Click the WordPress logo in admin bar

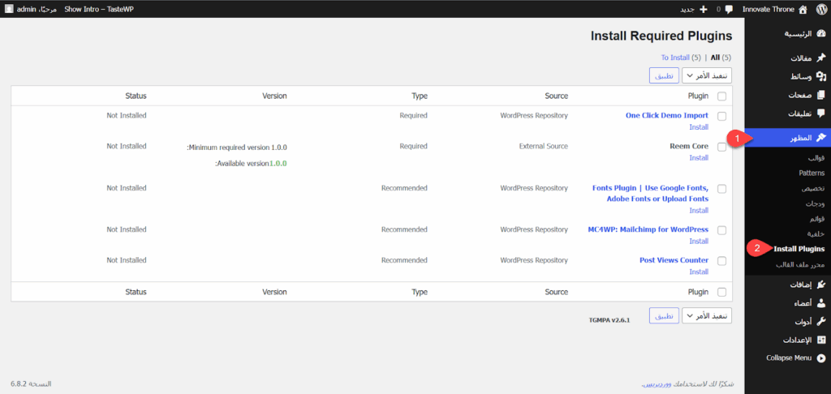[821, 9]
